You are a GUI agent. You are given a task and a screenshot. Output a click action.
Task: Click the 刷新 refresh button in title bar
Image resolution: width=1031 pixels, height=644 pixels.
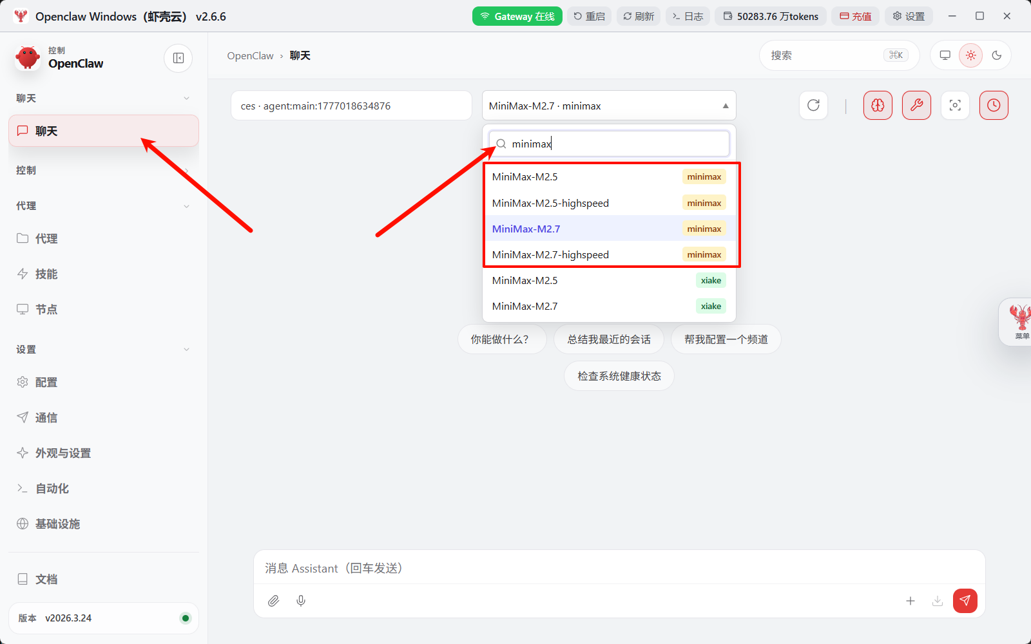(x=639, y=16)
